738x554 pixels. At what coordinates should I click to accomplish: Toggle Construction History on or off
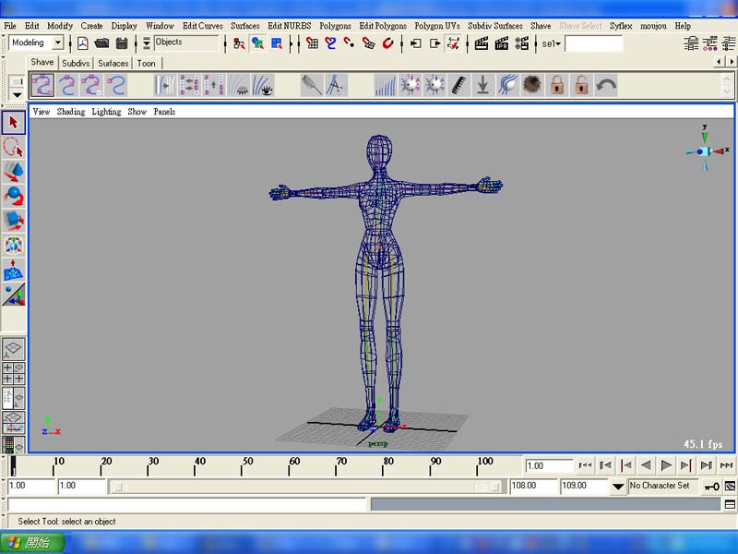pyautogui.click(x=453, y=43)
